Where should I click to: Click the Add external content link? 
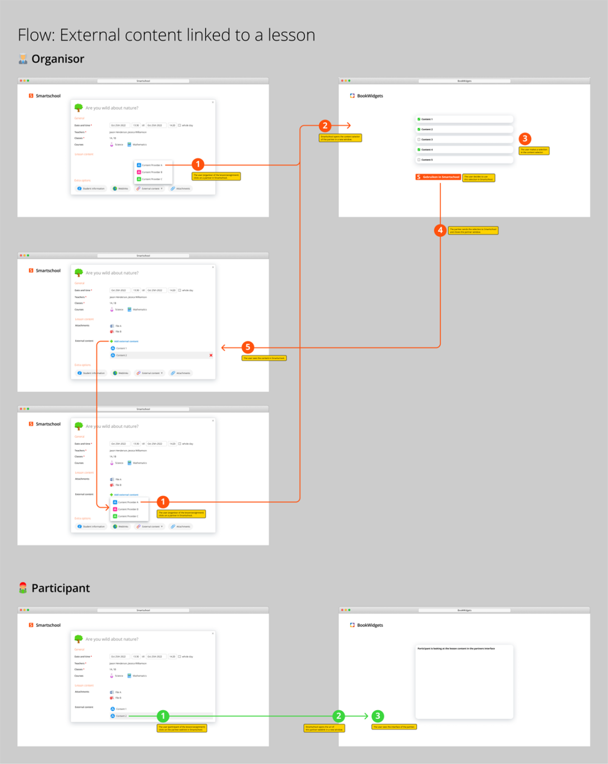tap(126, 341)
